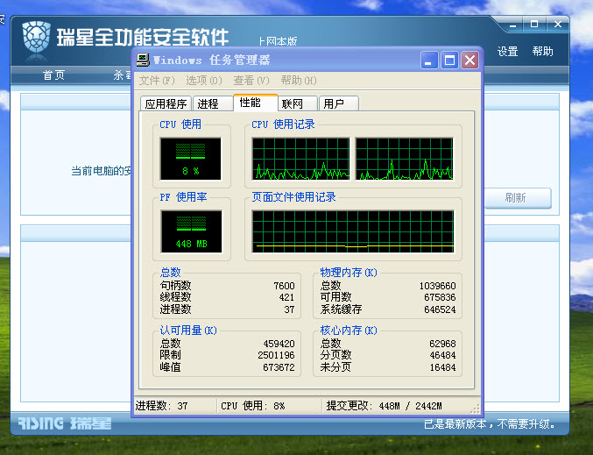Close the Windows Task Manager window
Viewport: 593px width, 455px height.
coord(469,60)
